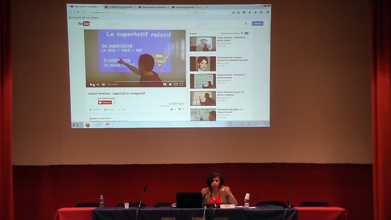Image resolution: width=391 pixels, height=220 pixels.
Task: Toggle subtitles icon in video player
Action: [165, 84]
